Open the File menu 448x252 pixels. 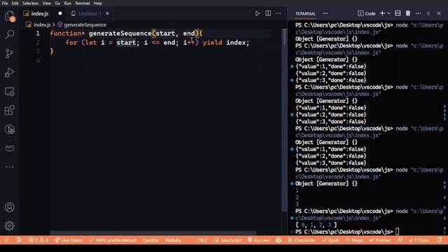(5, 3)
